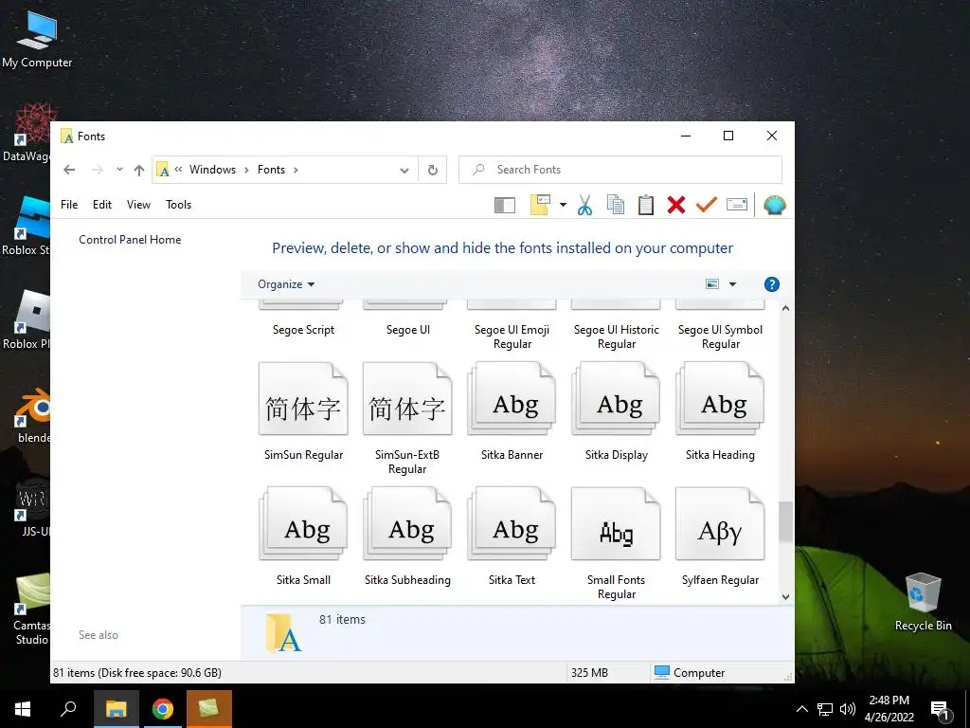
Task: Open Control Panel Home link
Action: (x=130, y=240)
